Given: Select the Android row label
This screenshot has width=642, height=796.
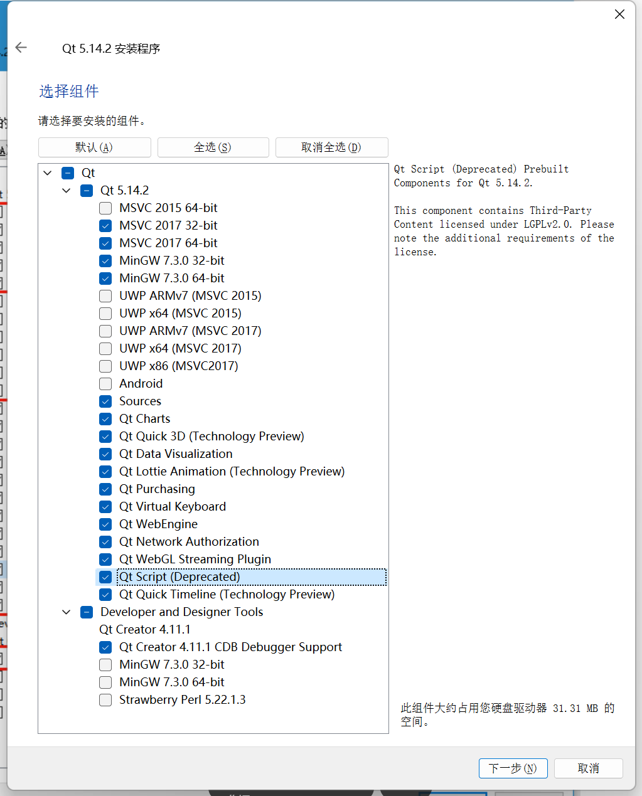Looking at the screenshot, I should (141, 383).
